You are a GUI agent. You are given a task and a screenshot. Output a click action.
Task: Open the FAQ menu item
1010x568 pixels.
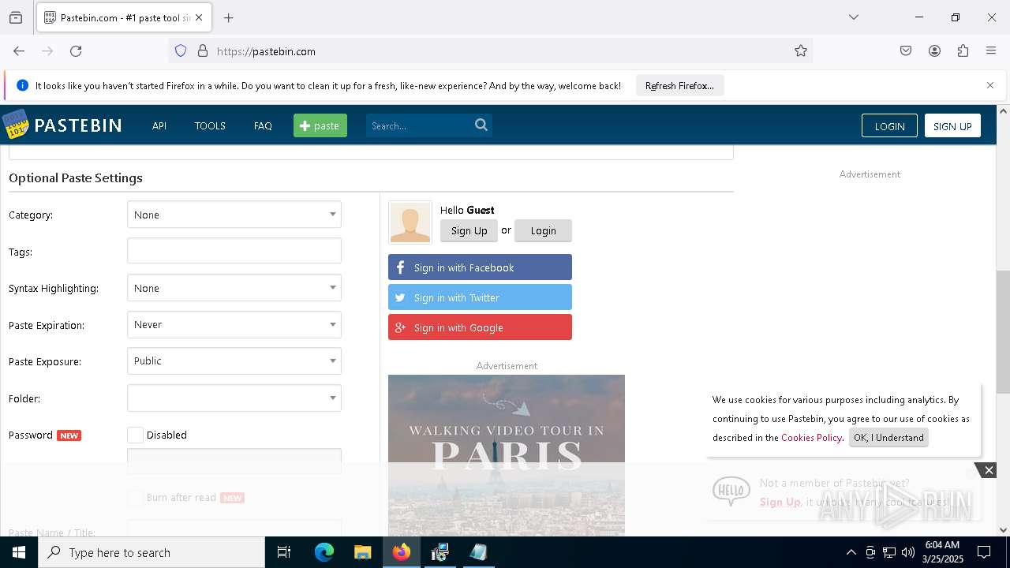click(x=263, y=125)
